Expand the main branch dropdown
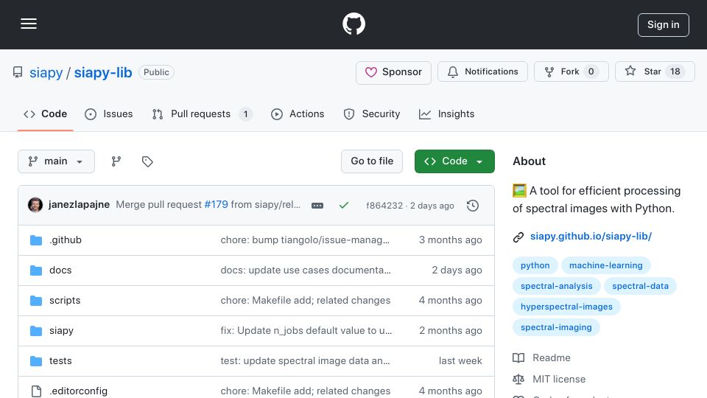The height and width of the screenshot is (398, 707). (x=56, y=161)
